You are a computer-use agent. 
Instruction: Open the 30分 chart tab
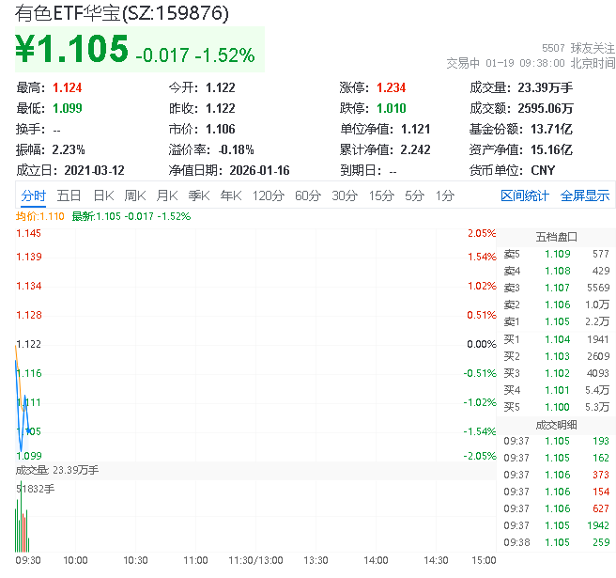pos(345,195)
